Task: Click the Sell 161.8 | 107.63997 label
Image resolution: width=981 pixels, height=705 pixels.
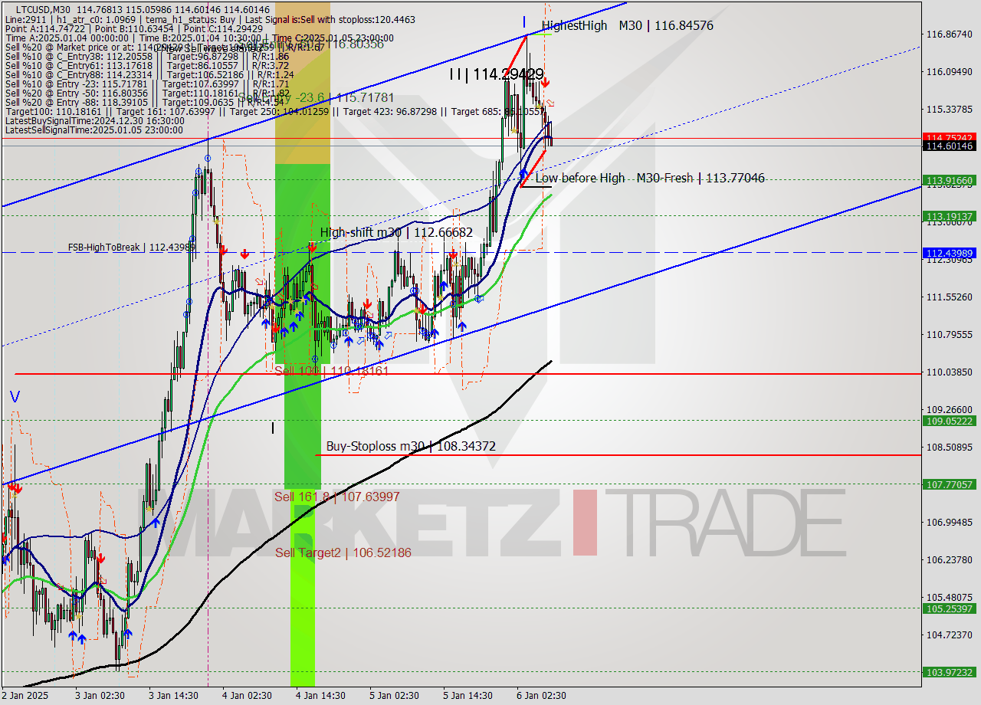Action: [x=337, y=497]
